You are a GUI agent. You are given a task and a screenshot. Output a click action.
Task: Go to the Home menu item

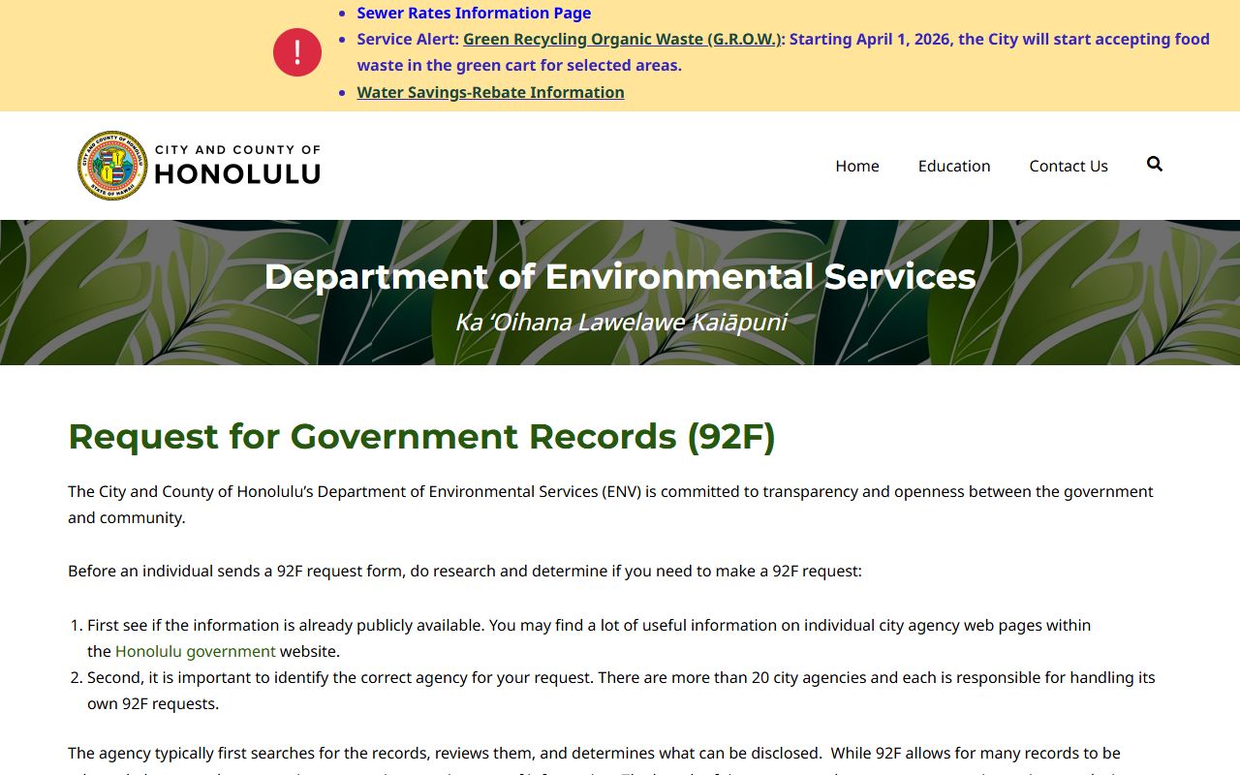857,166
